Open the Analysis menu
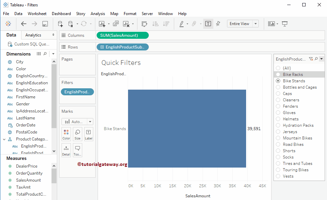Screen dimensions: 327x200 coord(98,14)
